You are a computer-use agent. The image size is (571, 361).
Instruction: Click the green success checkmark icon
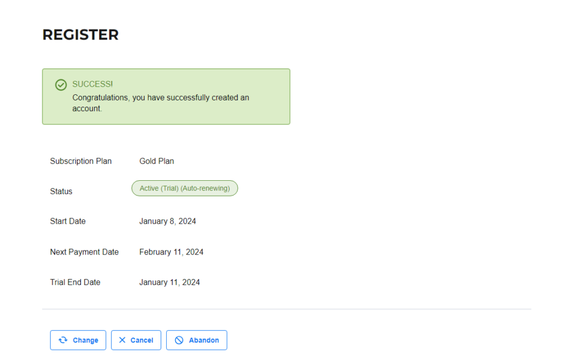click(x=61, y=85)
